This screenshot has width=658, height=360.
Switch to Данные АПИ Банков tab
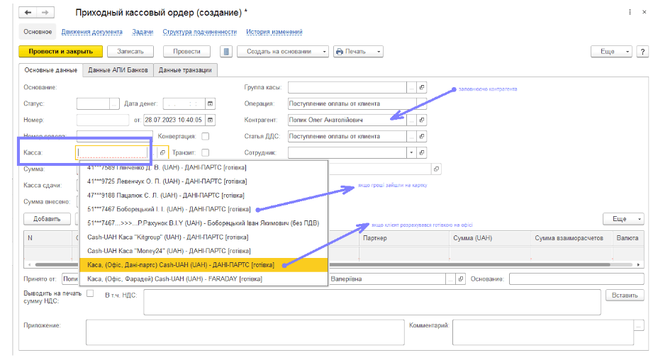pos(118,70)
